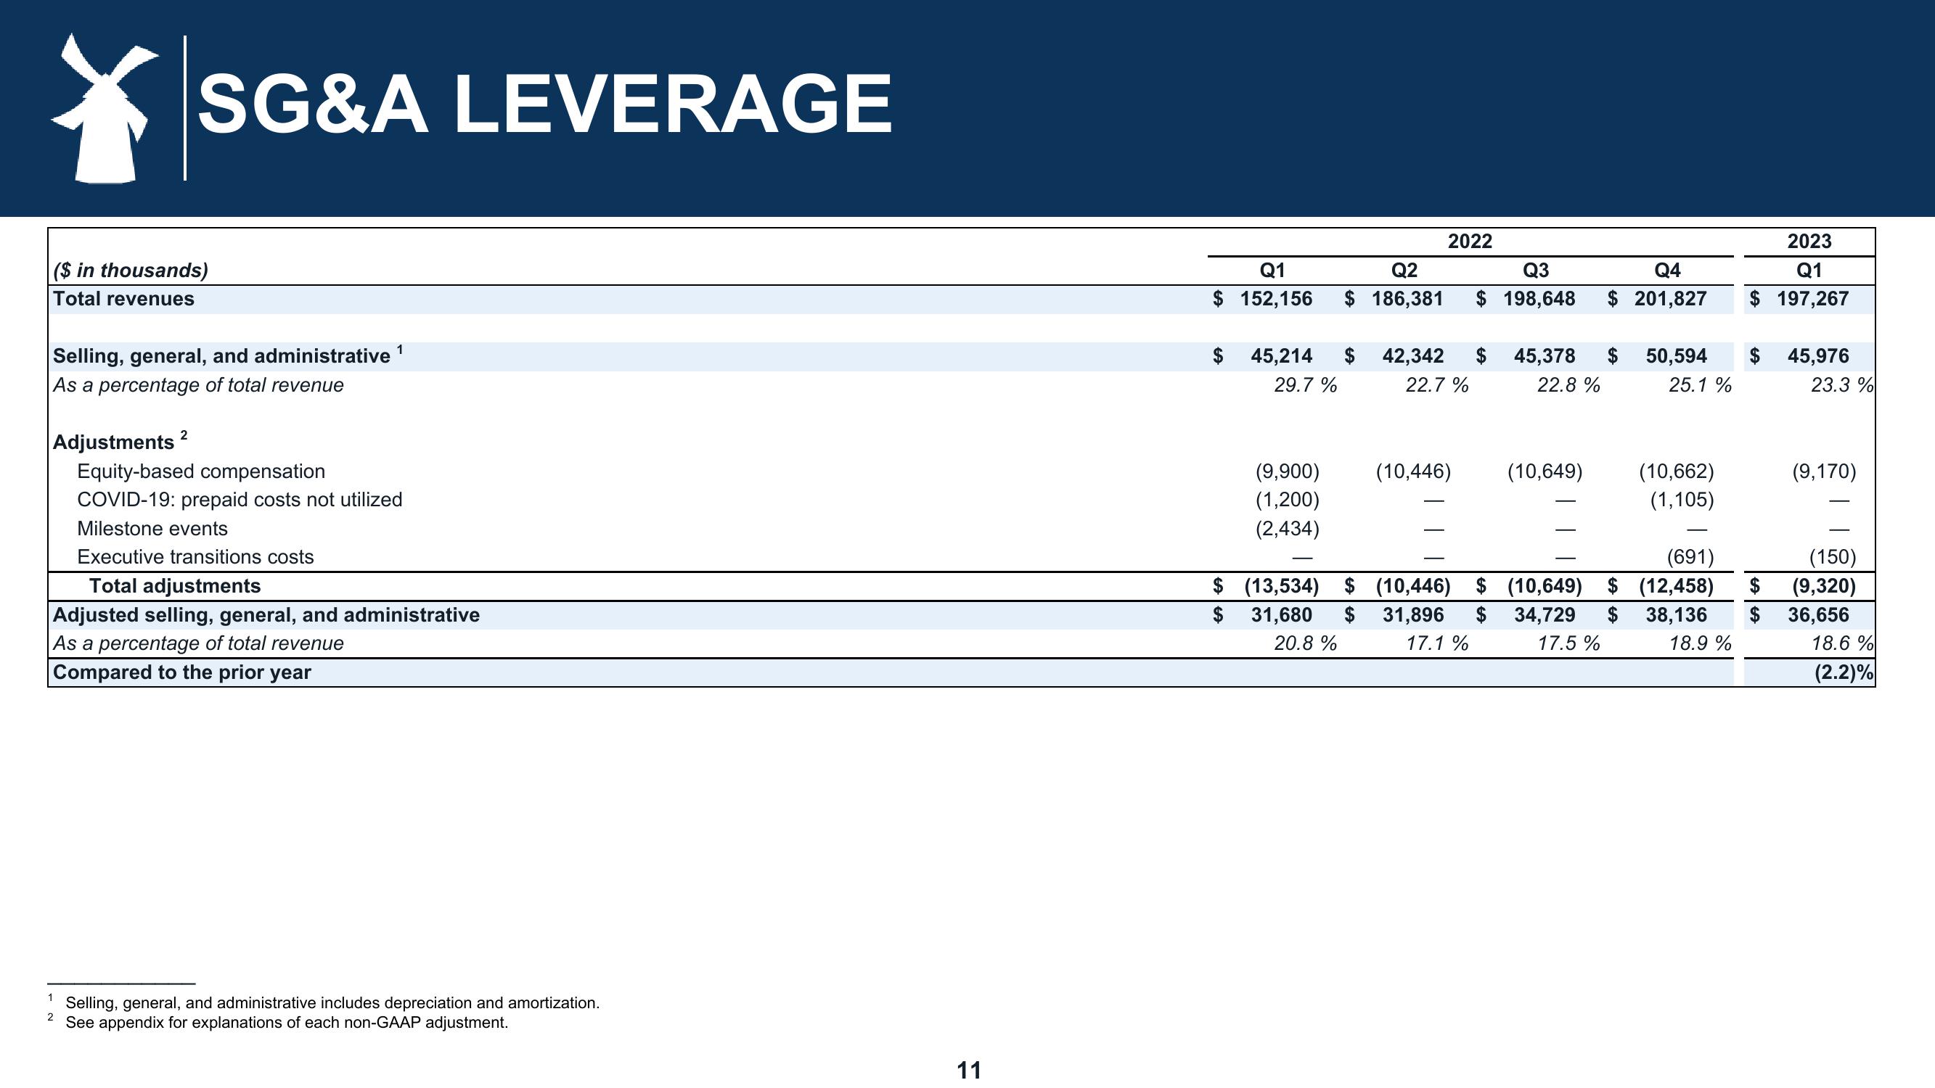Click the 29.7 % percentage cell
Viewport: 1935px width, 1088px height.
1305,385
